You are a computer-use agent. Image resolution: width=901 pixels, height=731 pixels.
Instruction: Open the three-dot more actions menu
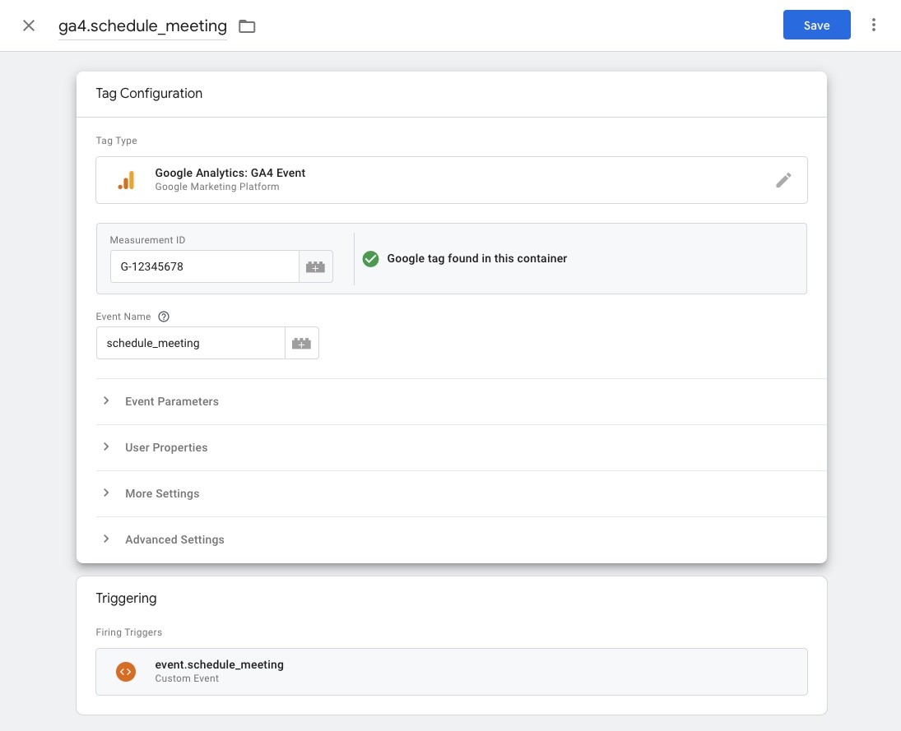(874, 25)
